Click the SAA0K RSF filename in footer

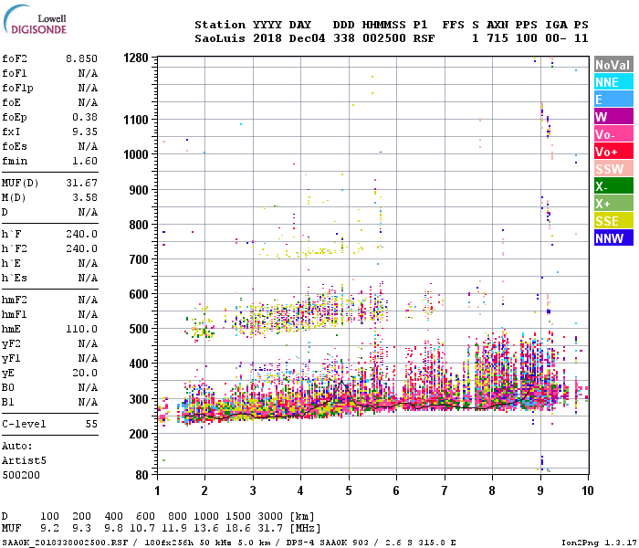tap(65, 543)
